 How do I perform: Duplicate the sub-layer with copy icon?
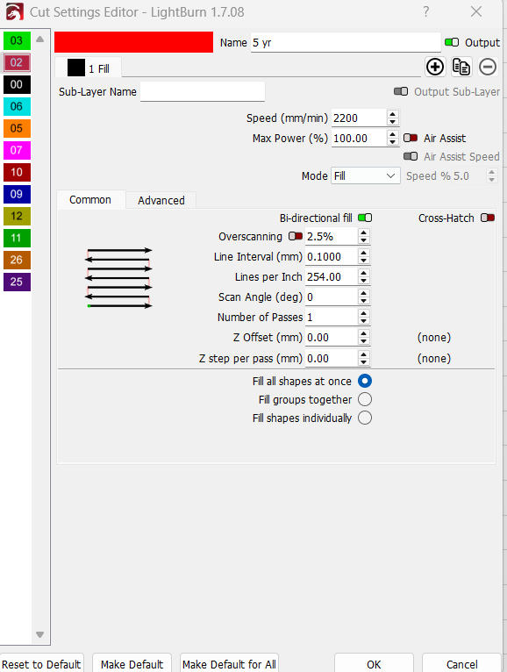tap(461, 67)
